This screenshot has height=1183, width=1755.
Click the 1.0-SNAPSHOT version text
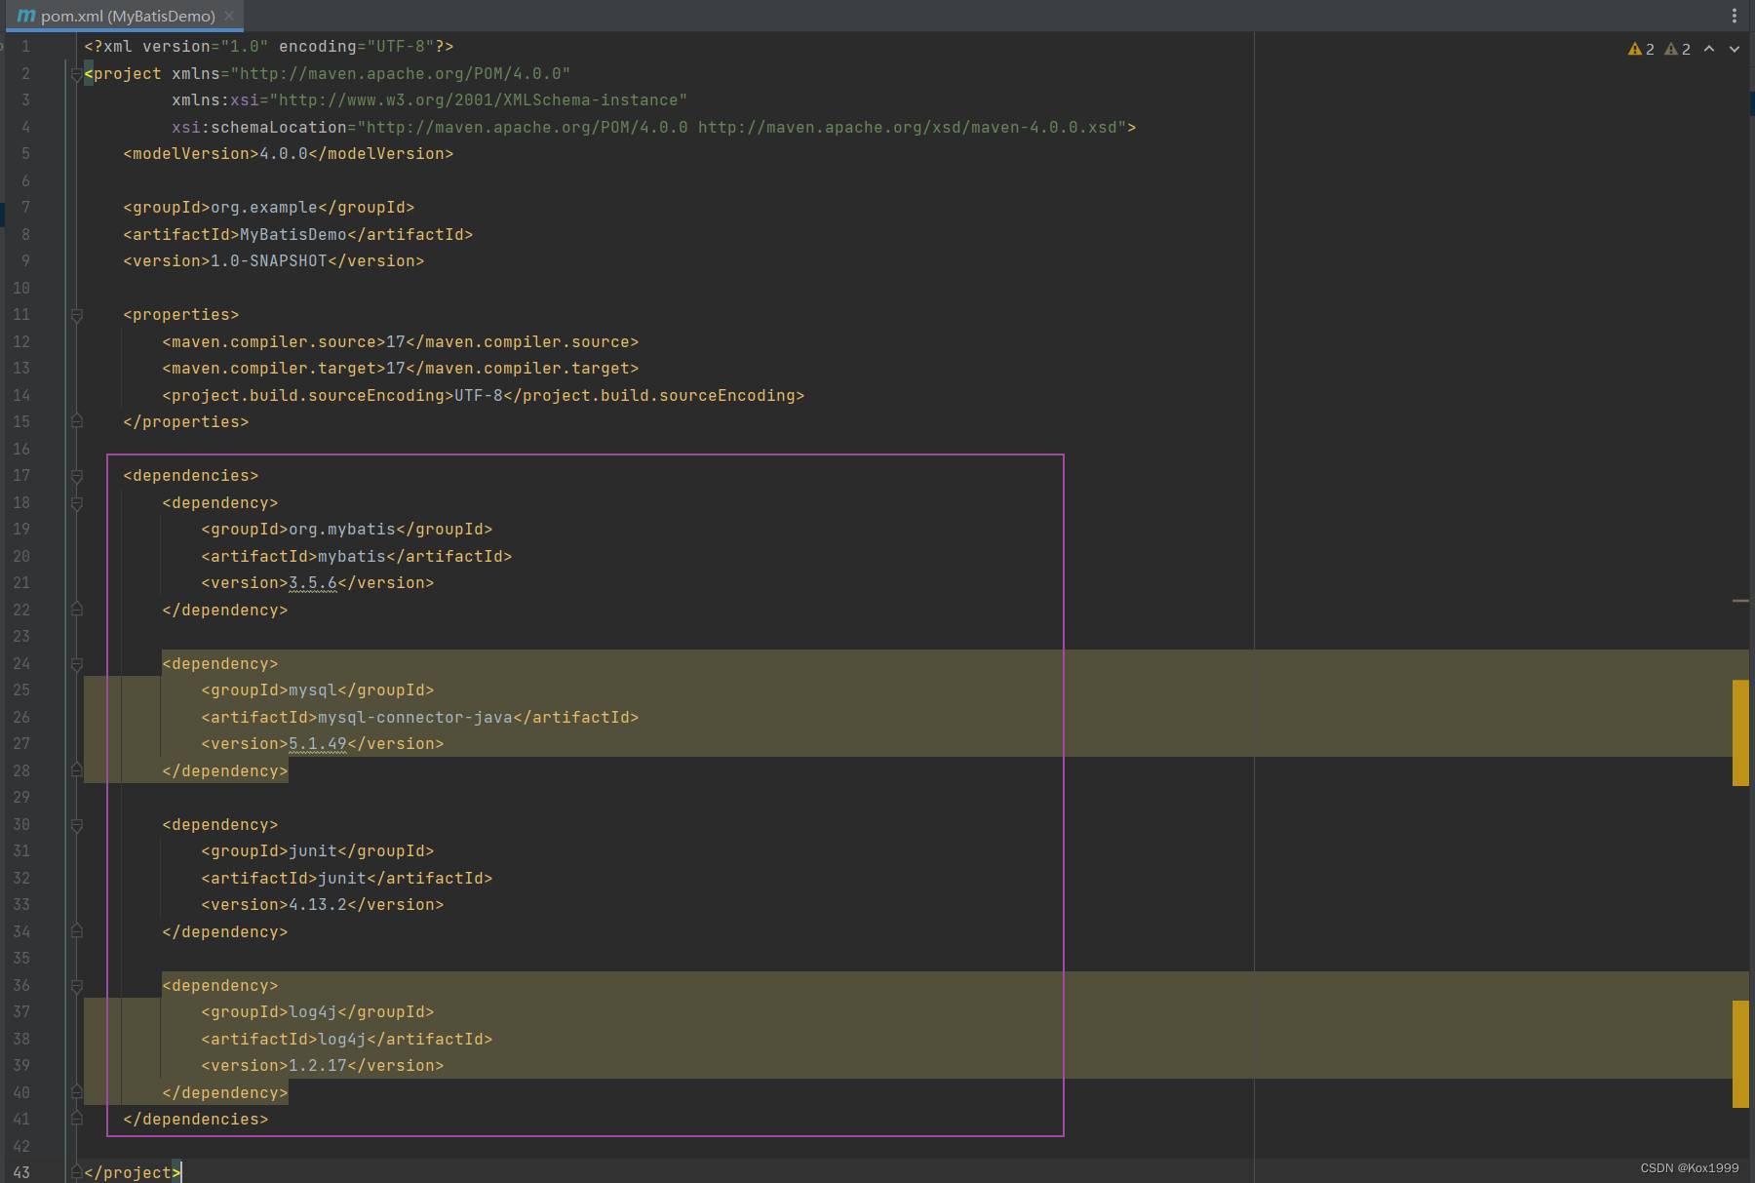(269, 261)
